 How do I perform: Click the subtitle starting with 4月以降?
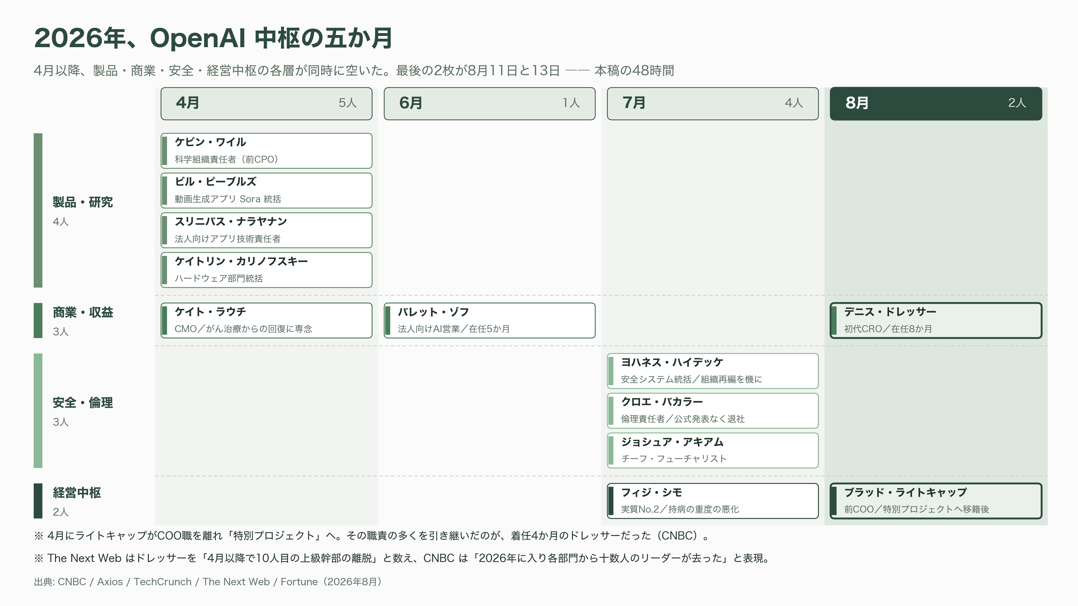pyautogui.click(x=354, y=71)
